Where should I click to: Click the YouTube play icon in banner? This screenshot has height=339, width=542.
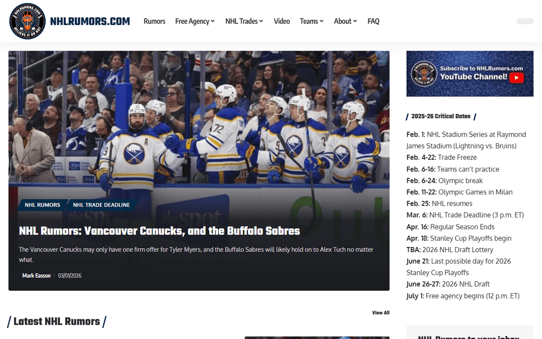(516, 77)
